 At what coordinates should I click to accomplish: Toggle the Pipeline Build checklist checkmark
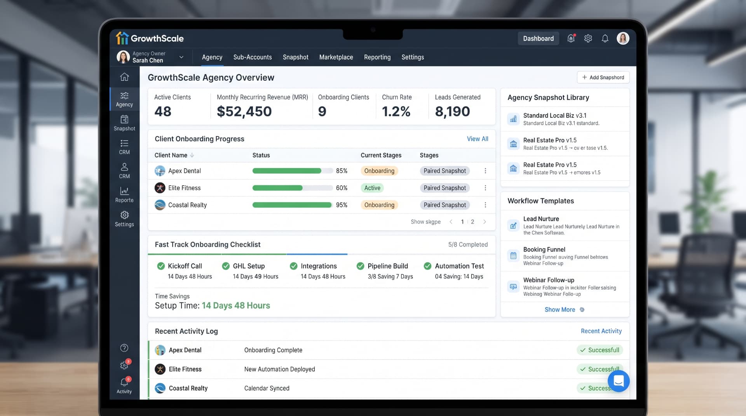[361, 266]
